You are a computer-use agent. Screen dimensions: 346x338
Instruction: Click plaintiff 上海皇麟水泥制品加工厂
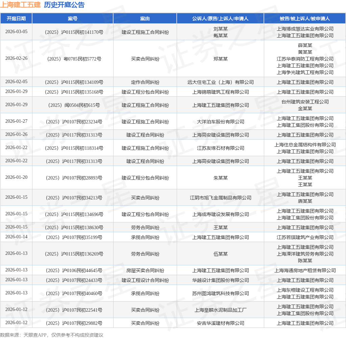[x=220, y=310]
